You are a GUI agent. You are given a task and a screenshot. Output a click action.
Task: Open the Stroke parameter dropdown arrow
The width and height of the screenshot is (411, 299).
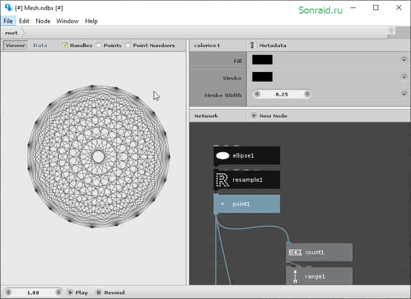[404, 77]
